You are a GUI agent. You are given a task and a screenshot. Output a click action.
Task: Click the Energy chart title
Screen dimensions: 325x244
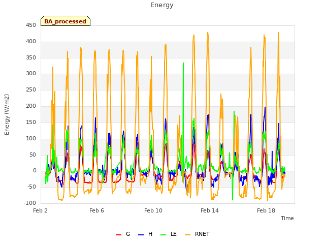pyautogui.click(x=162, y=5)
